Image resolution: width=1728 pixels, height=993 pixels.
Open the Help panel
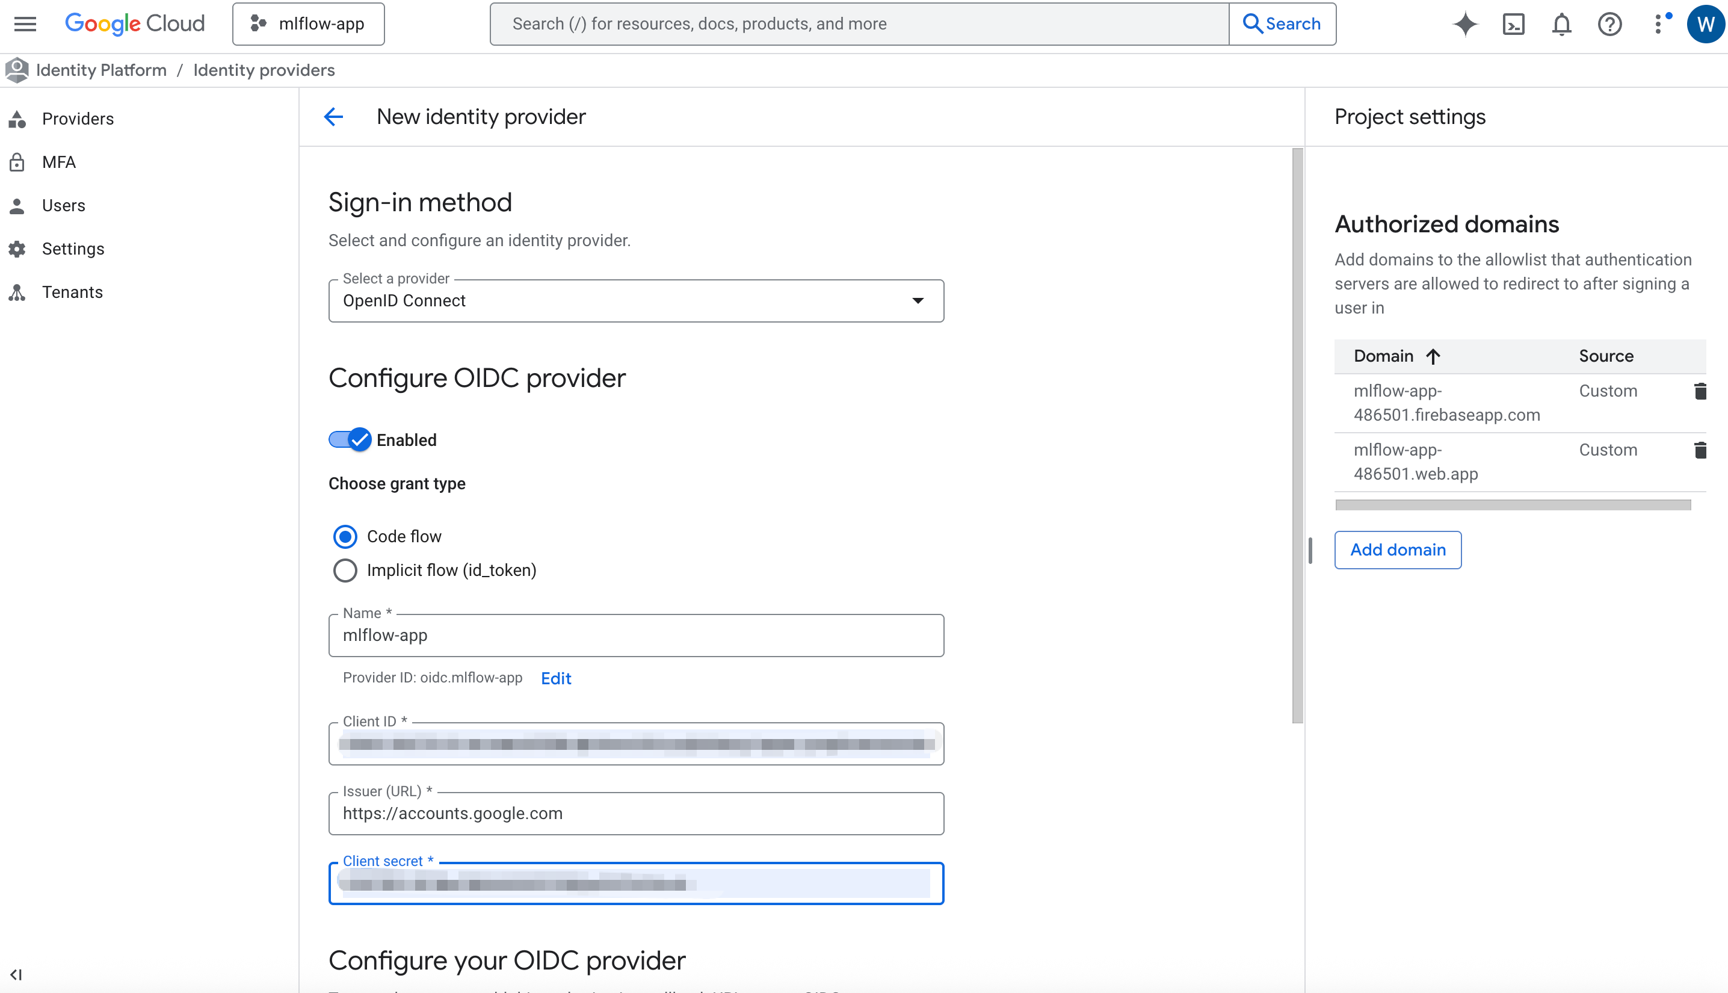(1609, 24)
